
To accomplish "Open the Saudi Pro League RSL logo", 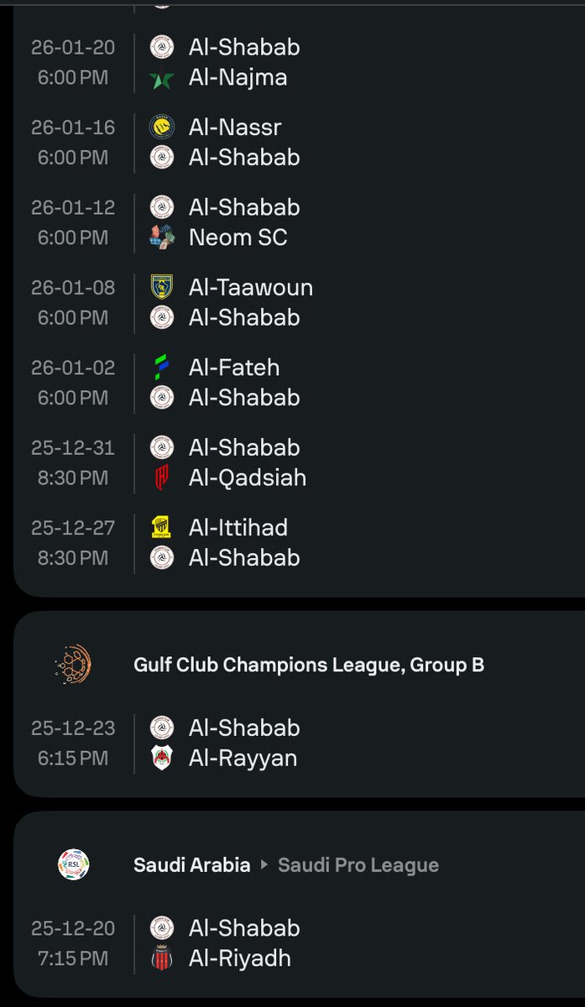I will 73,865.
